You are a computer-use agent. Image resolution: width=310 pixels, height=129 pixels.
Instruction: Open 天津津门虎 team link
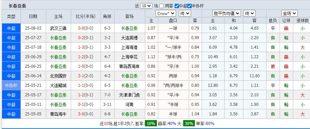(129, 95)
